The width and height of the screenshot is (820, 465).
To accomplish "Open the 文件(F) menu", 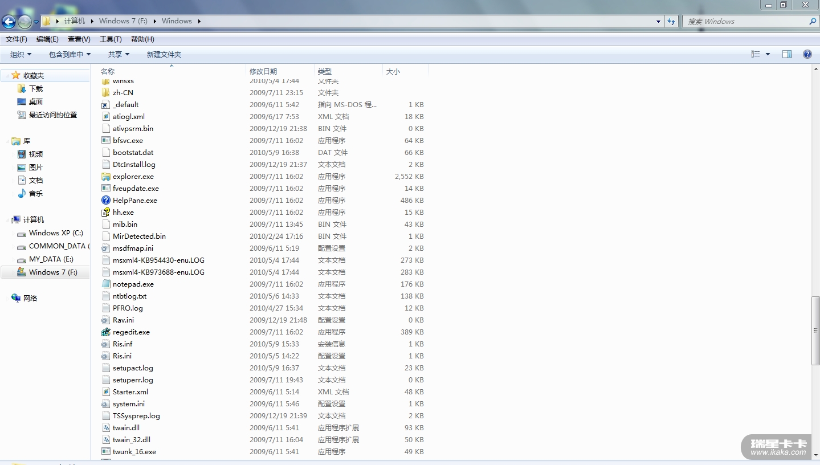I will click(x=17, y=39).
